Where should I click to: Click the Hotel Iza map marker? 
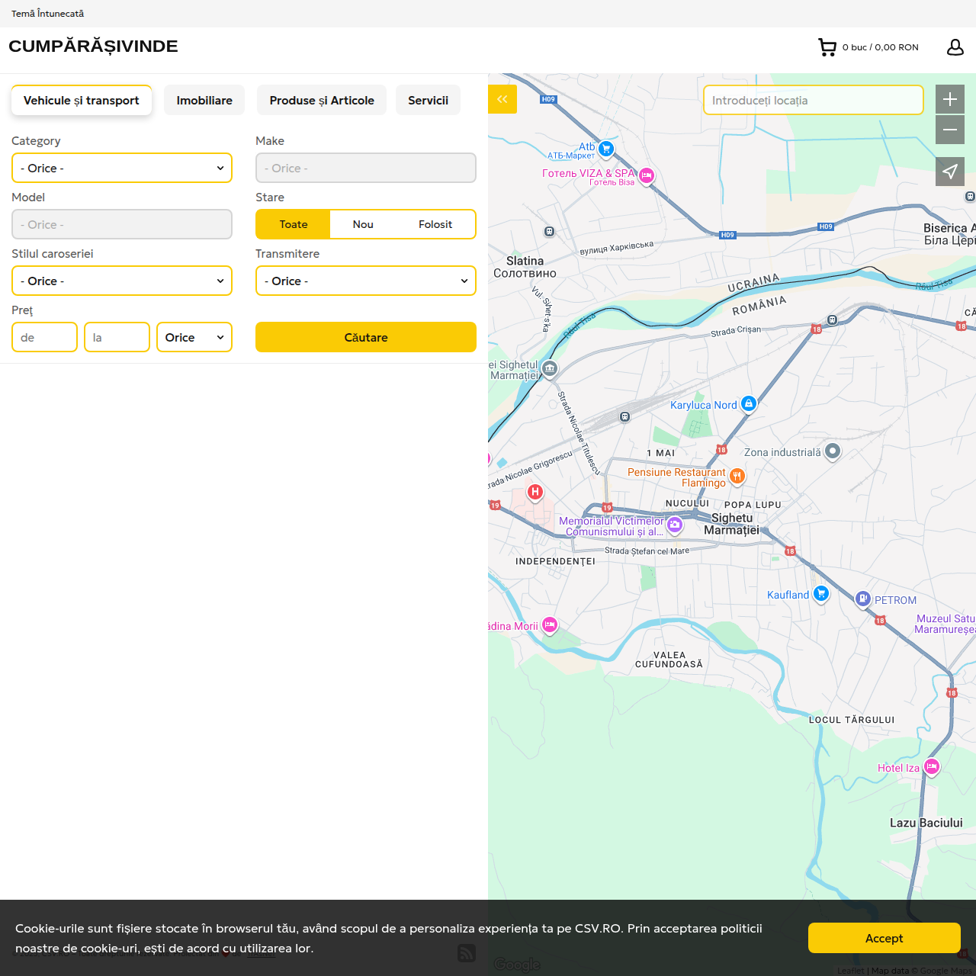click(x=931, y=766)
